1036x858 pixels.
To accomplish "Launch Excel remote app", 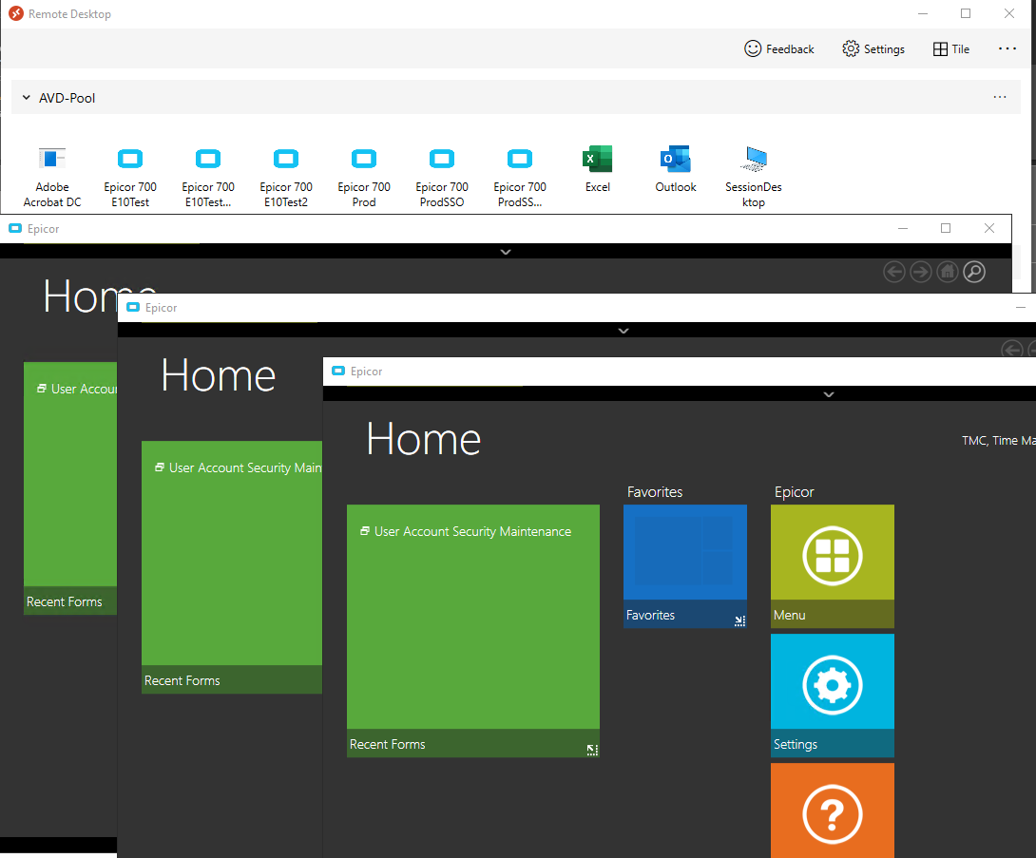I will pos(597,170).
